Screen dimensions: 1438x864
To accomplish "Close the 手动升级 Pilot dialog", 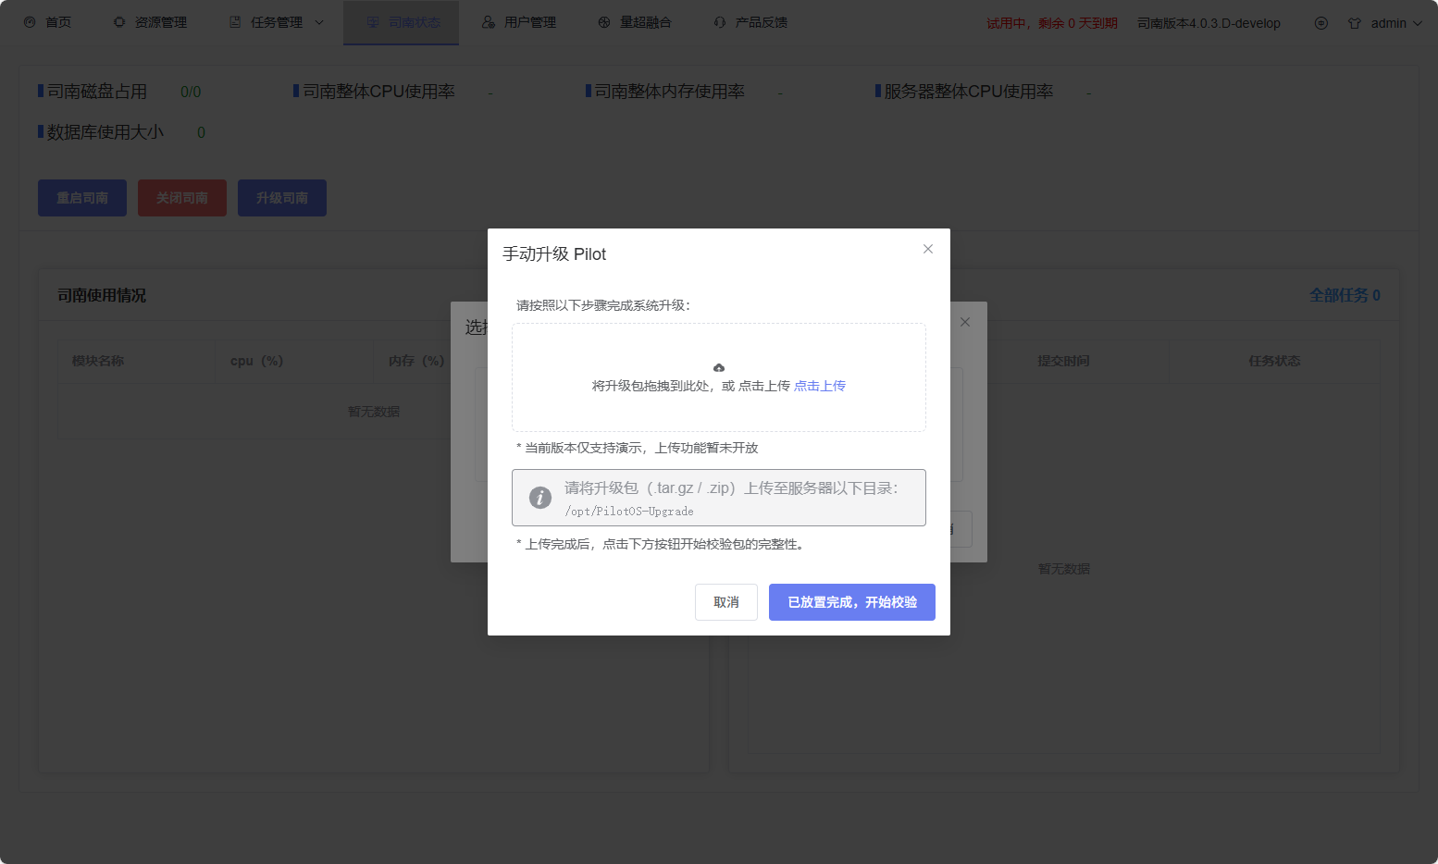I will coord(928,249).
